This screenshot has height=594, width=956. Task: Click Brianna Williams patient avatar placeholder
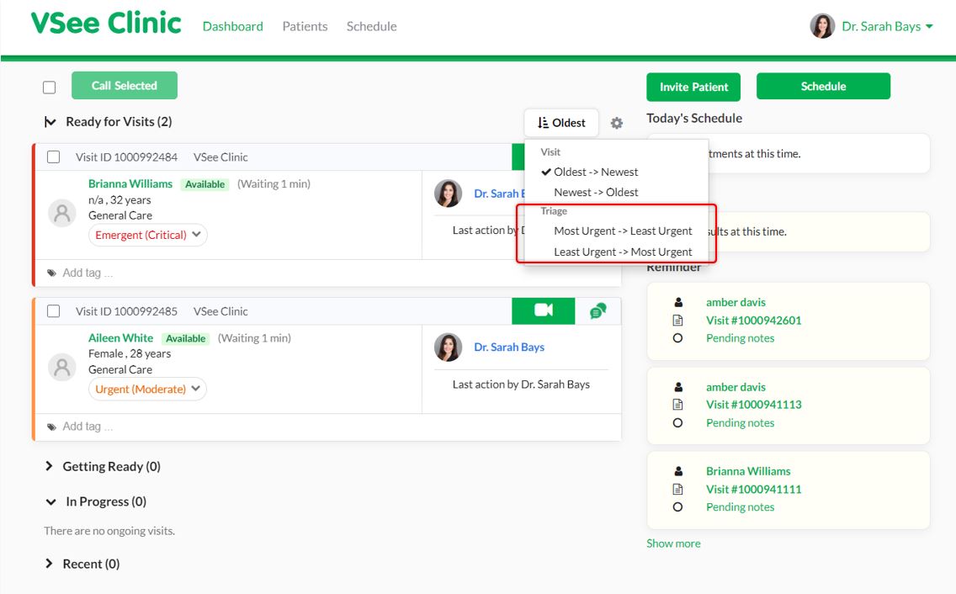tap(61, 213)
